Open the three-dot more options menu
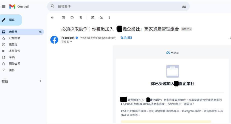This screenshot has height=124, width=231. click(x=109, y=18)
